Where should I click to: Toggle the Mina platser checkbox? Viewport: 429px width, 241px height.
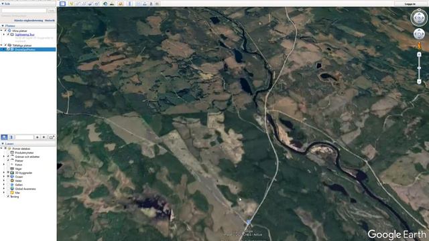5,31
